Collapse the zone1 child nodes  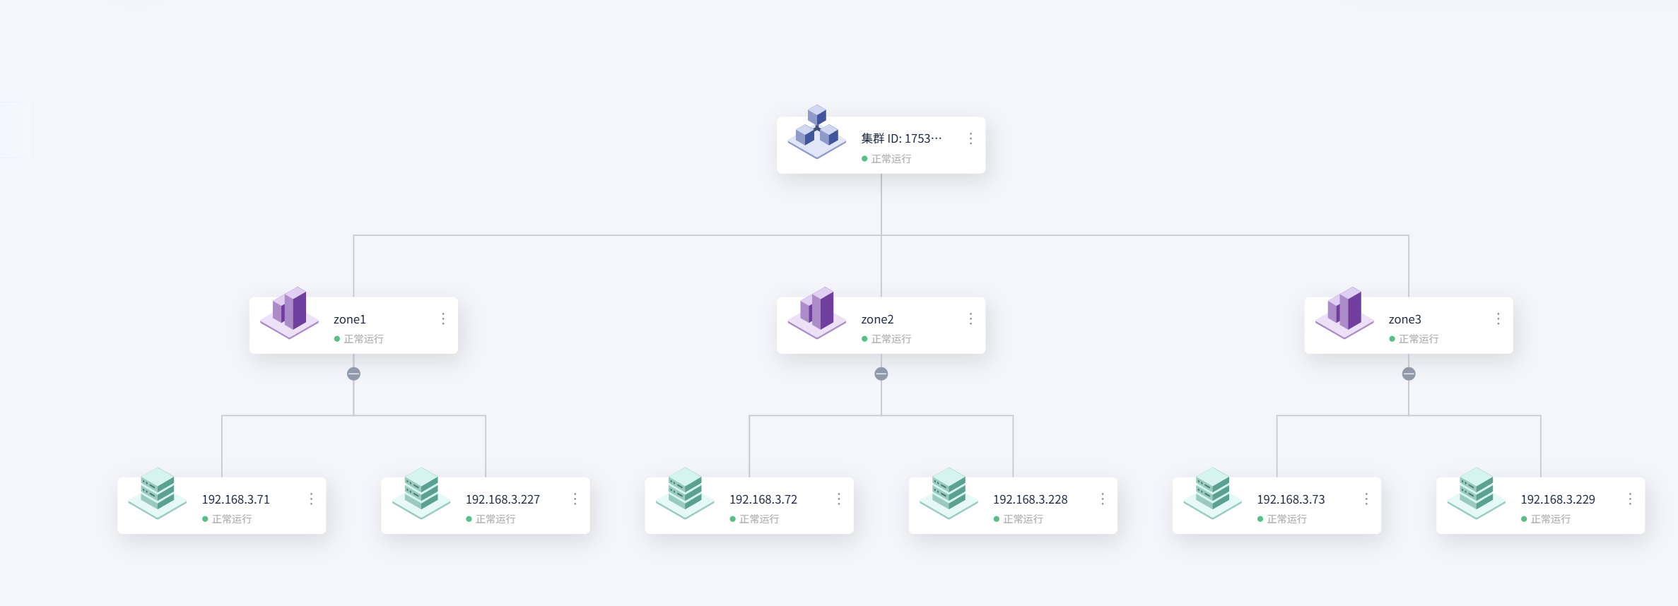point(353,374)
